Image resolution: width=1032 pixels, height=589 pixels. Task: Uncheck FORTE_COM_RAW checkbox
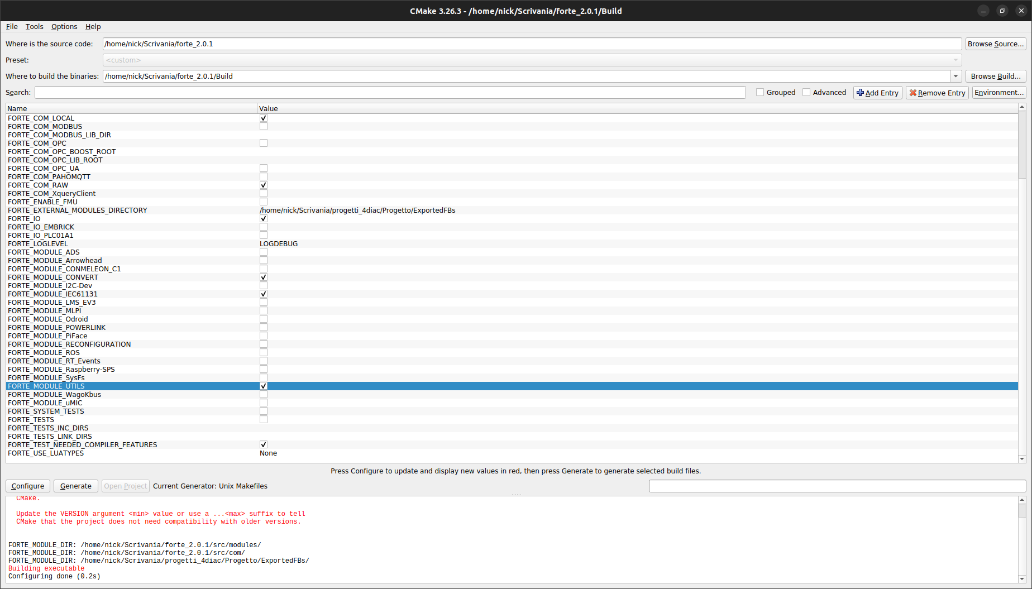(x=264, y=185)
